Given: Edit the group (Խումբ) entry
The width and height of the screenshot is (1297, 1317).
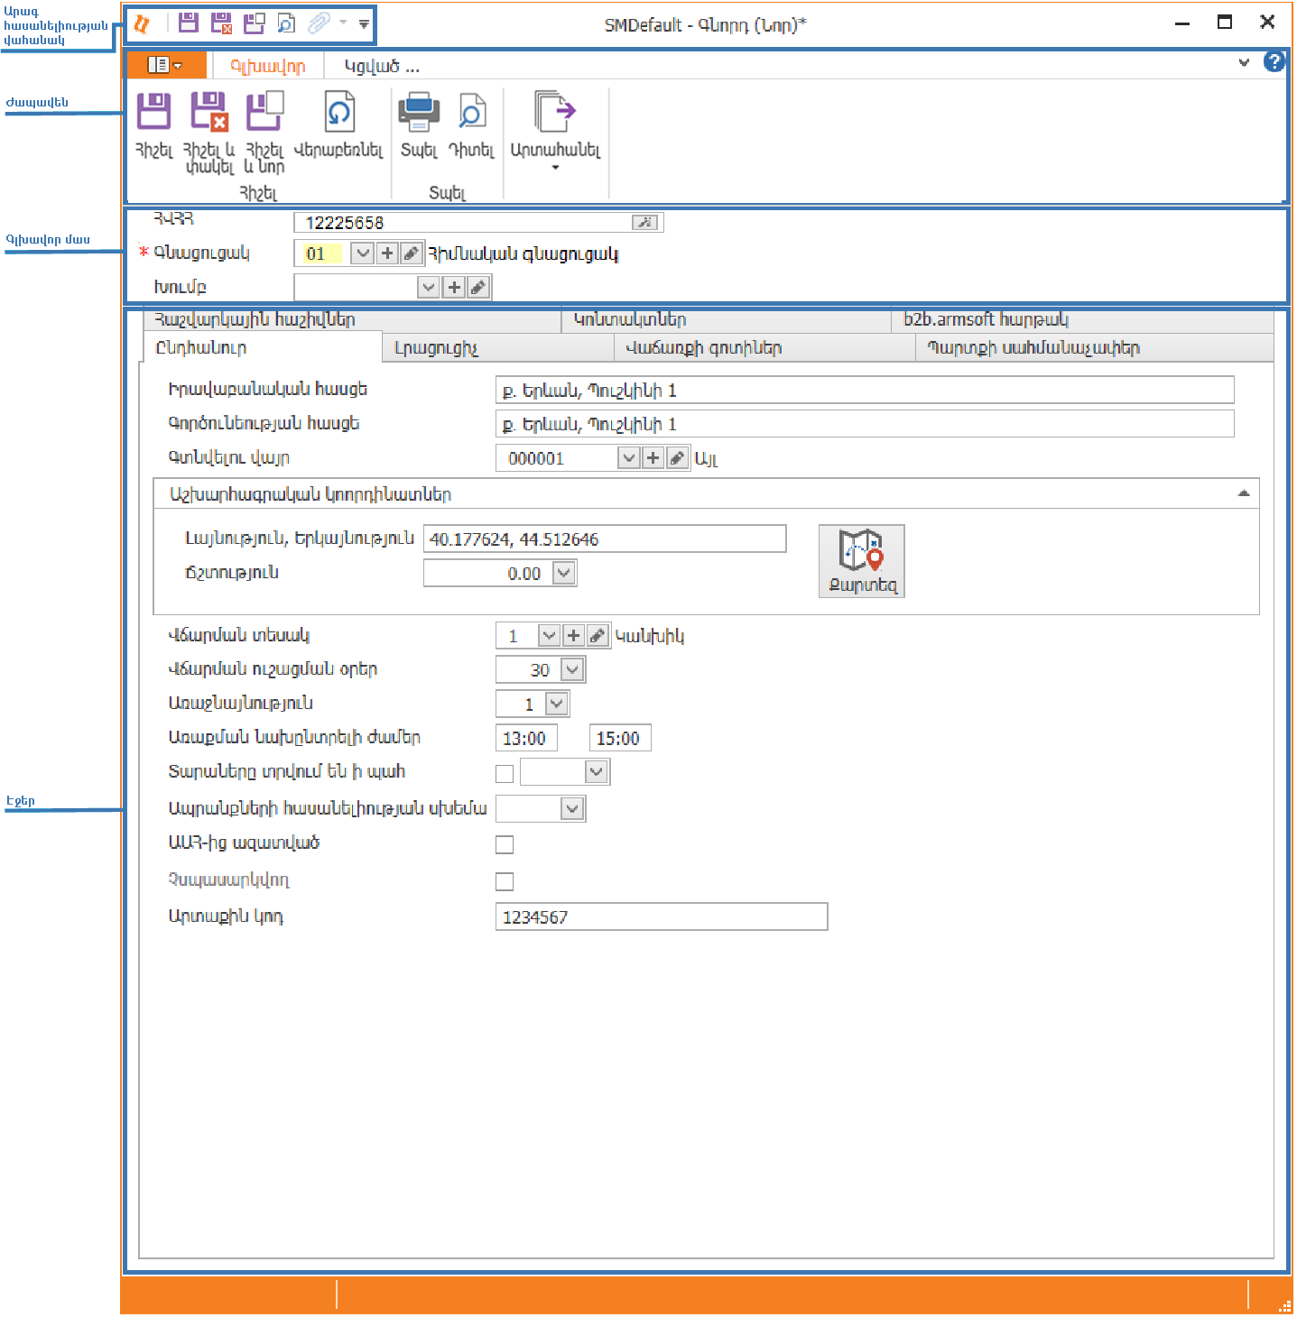Looking at the screenshot, I should (477, 288).
